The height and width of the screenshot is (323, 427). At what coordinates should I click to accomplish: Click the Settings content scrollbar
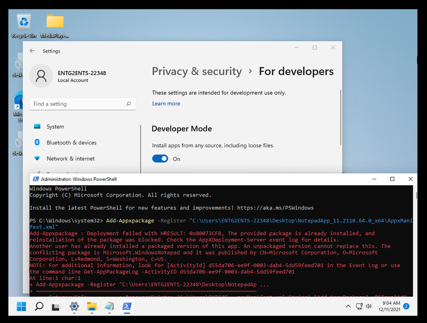click(341, 117)
